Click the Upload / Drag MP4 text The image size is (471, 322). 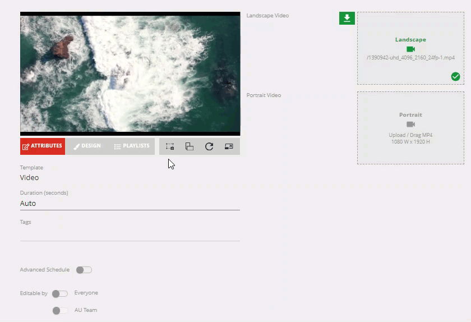[410, 135]
